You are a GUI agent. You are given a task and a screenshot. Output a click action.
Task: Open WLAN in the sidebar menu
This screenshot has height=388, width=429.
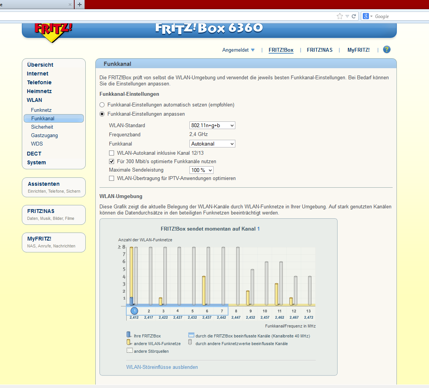(34, 100)
